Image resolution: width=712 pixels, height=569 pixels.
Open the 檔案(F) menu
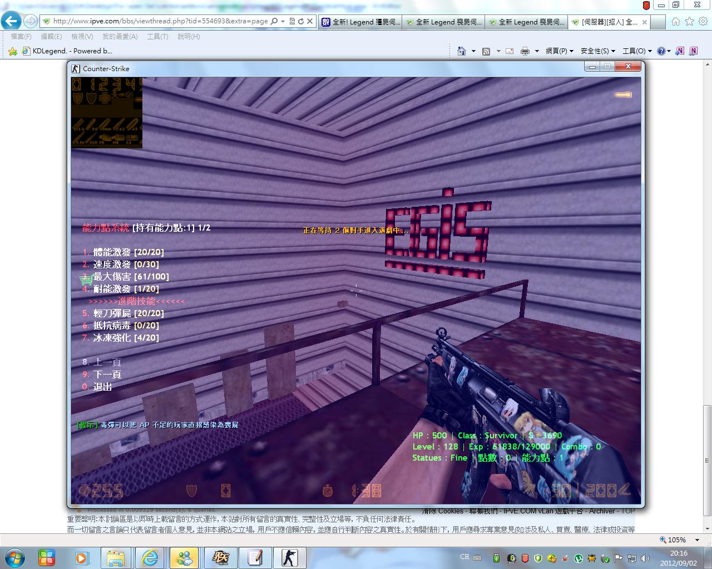click(21, 36)
